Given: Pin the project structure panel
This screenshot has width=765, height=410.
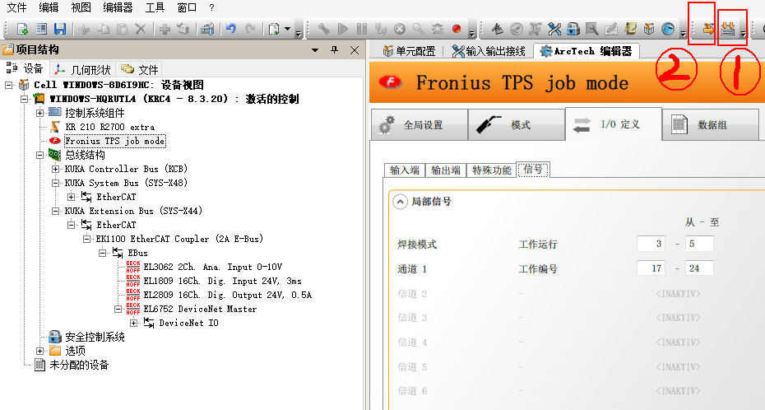Looking at the screenshot, I should (x=334, y=49).
